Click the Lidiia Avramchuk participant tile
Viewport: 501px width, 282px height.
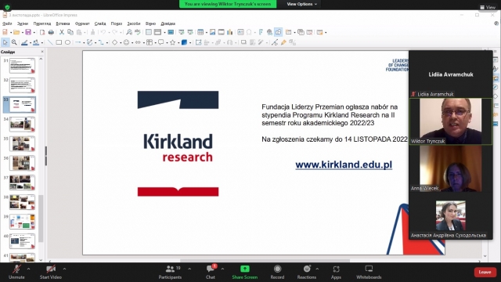[x=451, y=74]
